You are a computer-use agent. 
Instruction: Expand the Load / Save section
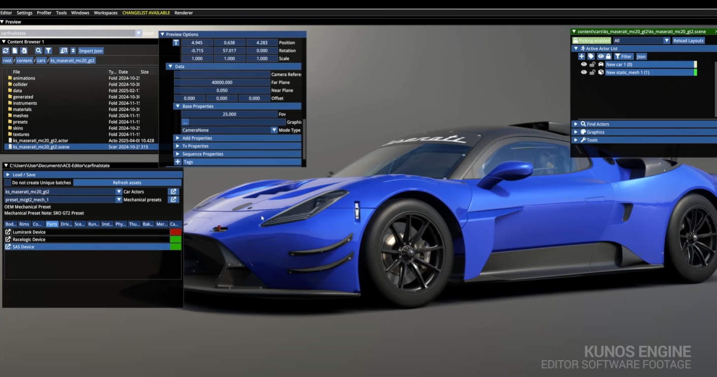pyautogui.click(x=93, y=175)
